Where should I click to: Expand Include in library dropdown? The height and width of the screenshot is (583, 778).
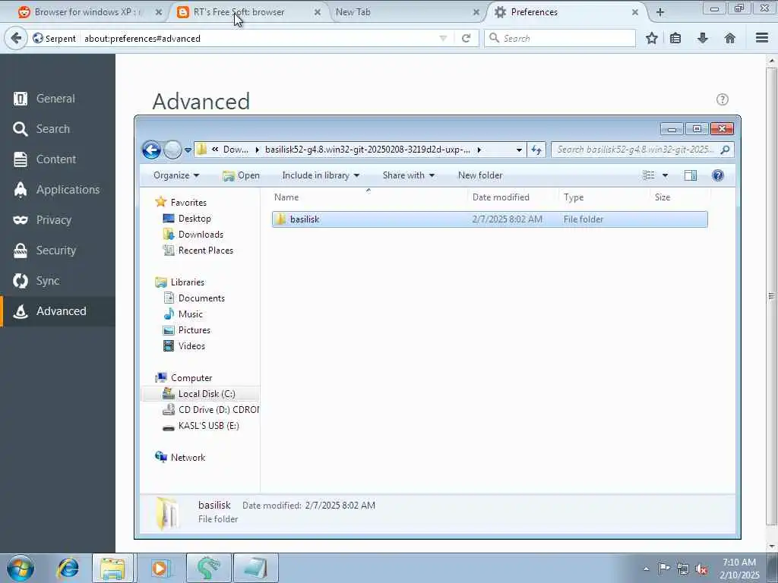(321, 175)
